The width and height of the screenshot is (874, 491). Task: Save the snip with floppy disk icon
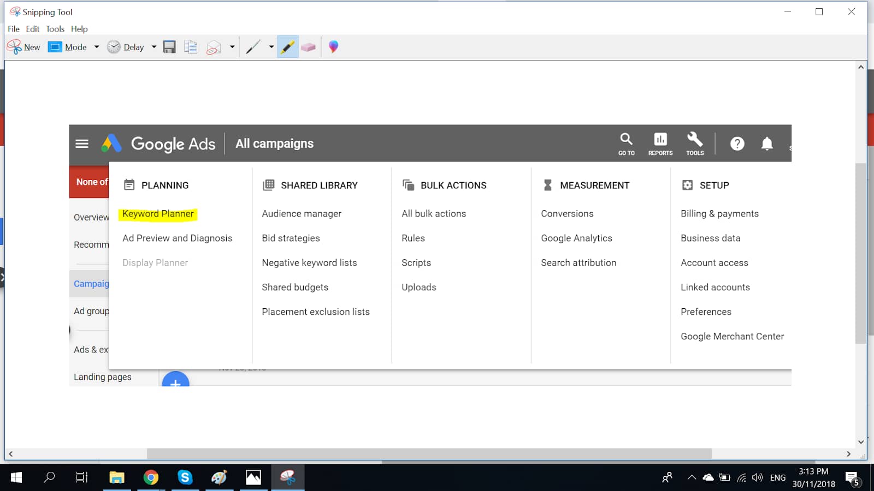(169, 47)
